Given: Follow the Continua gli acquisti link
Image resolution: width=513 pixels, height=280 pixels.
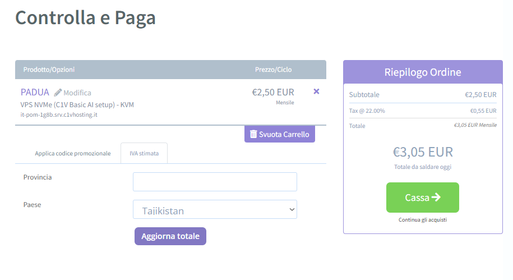Looking at the screenshot, I should (423, 220).
